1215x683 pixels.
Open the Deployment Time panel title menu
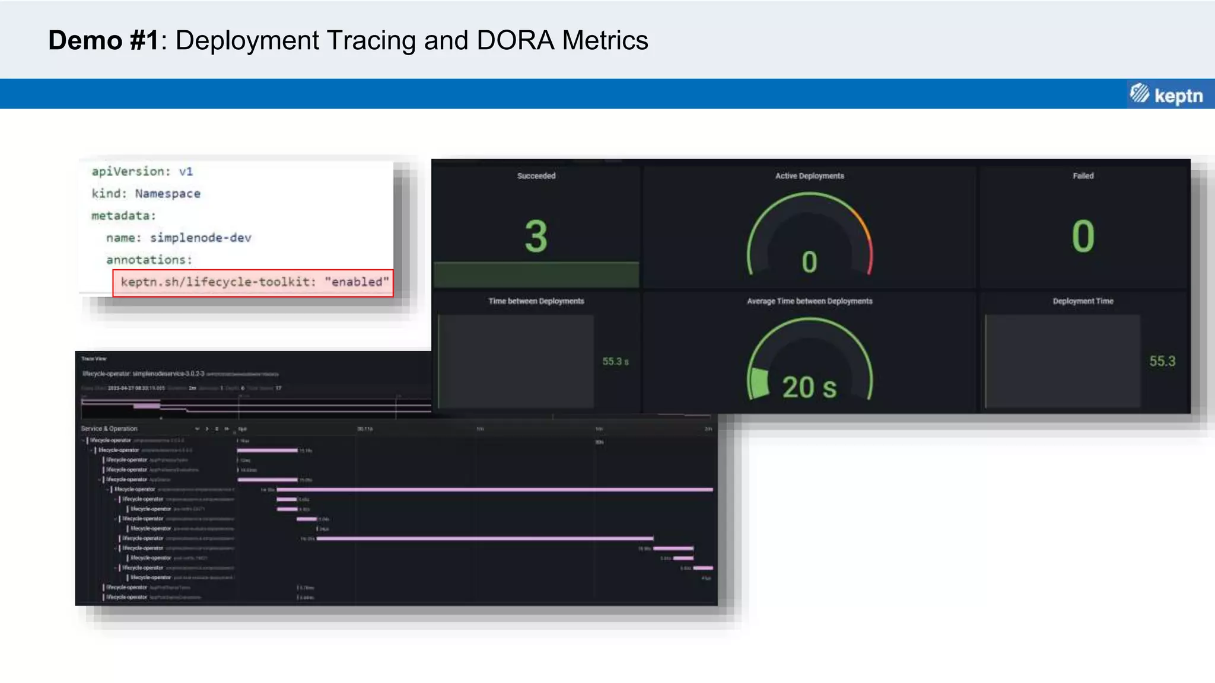pos(1083,301)
